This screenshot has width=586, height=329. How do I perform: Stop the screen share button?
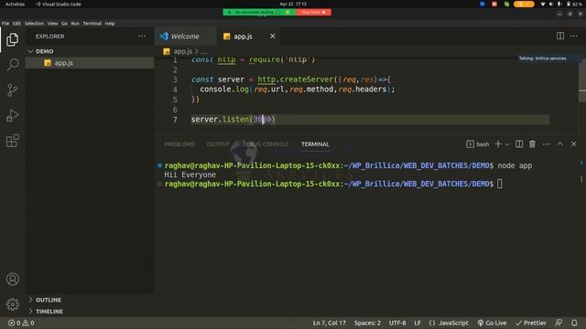coord(313,12)
